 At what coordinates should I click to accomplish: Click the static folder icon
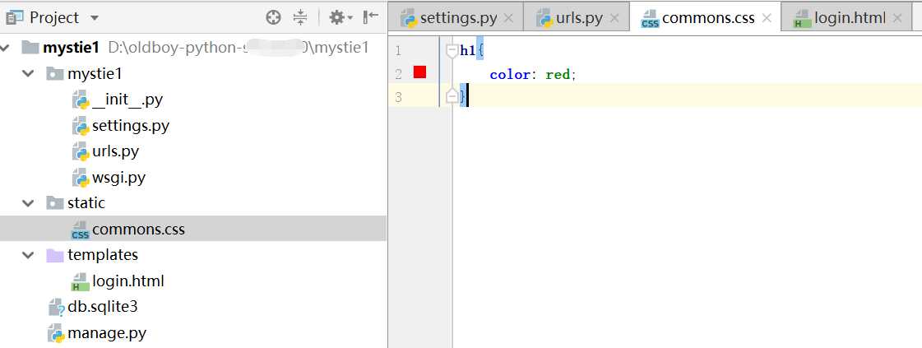click(x=54, y=203)
